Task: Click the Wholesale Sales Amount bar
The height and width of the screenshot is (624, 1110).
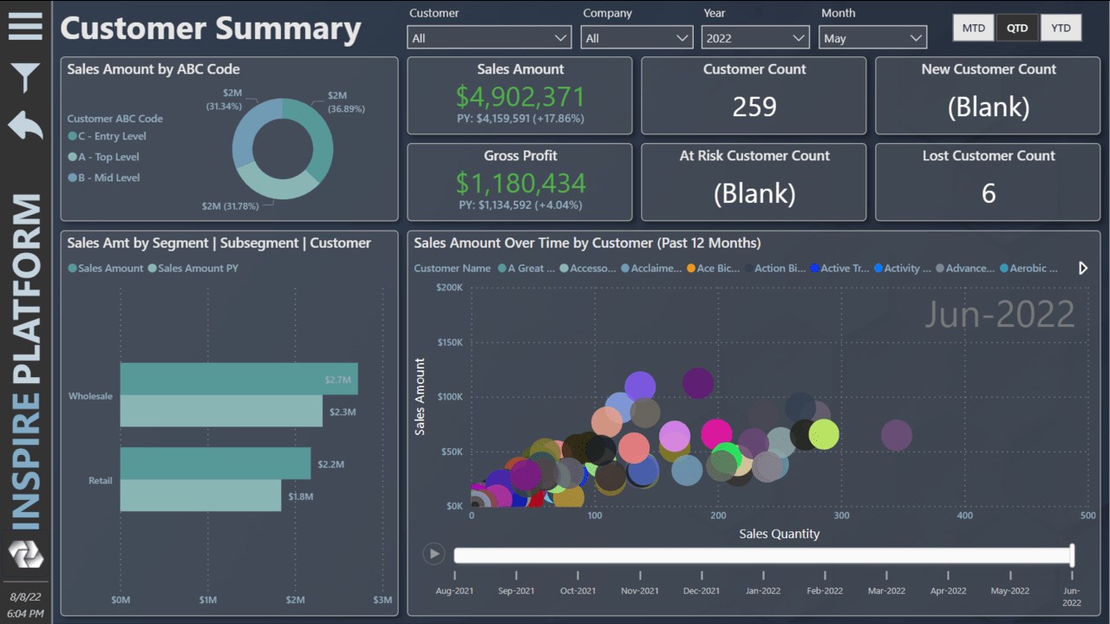Action: 238,379
